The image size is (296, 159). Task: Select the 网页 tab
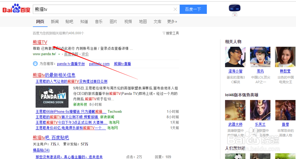[x=40, y=22]
